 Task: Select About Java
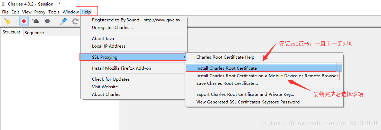134,39
